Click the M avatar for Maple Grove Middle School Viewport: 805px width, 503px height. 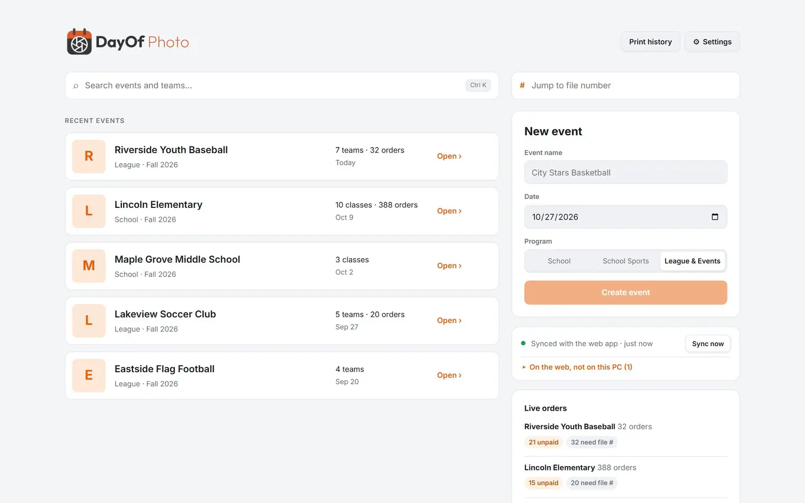[x=89, y=266]
